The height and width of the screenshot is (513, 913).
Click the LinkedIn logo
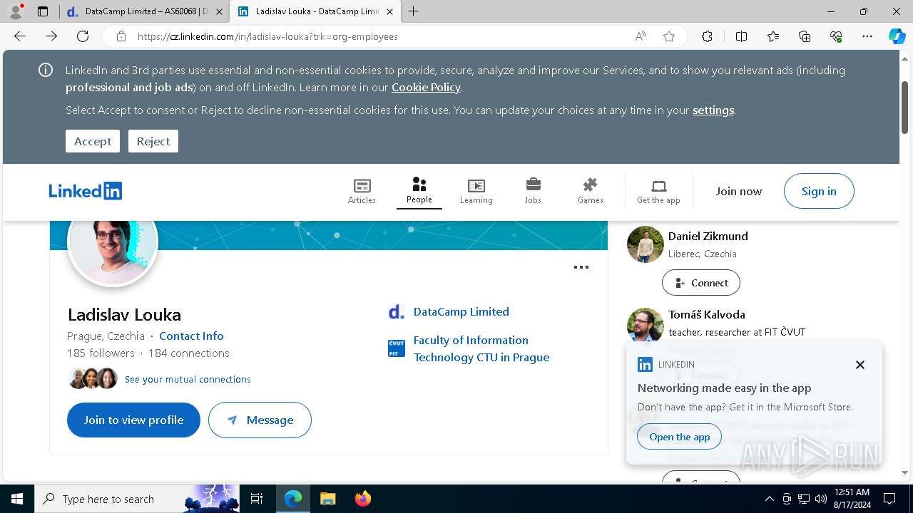point(86,191)
